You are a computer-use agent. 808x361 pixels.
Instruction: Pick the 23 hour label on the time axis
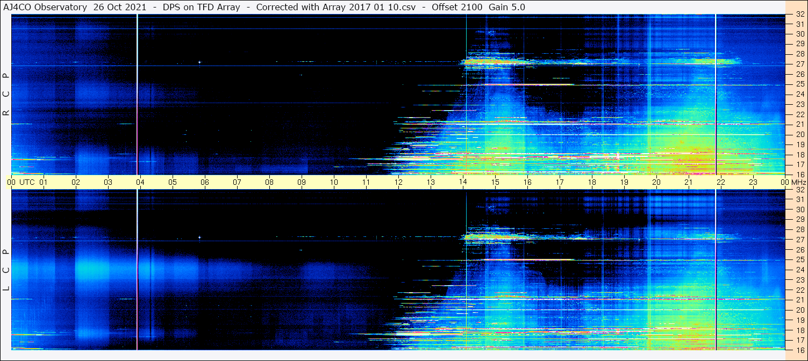click(753, 182)
